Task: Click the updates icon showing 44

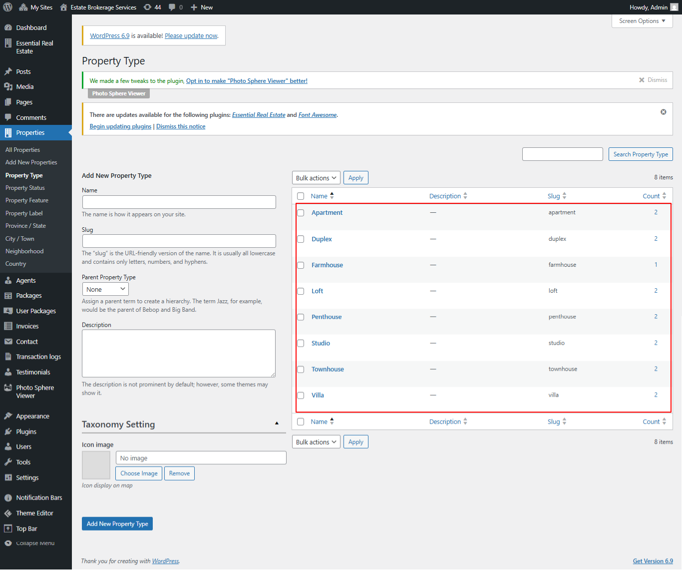Action: tap(148, 7)
